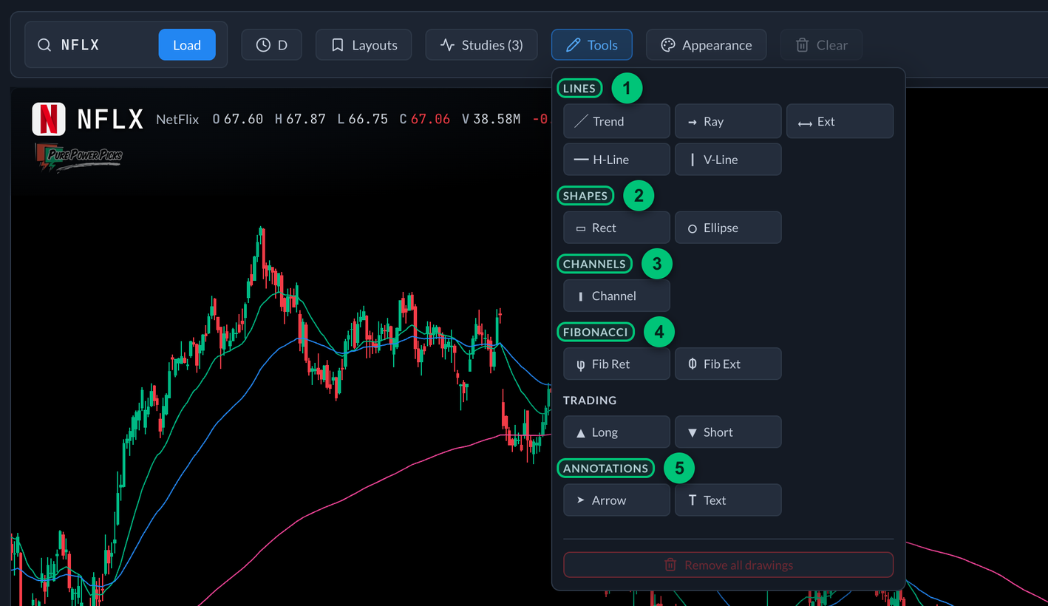This screenshot has width=1048, height=606.
Task: Click the NetFlix company name on chart
Action: pyautogui.click(x=177, y=119)
